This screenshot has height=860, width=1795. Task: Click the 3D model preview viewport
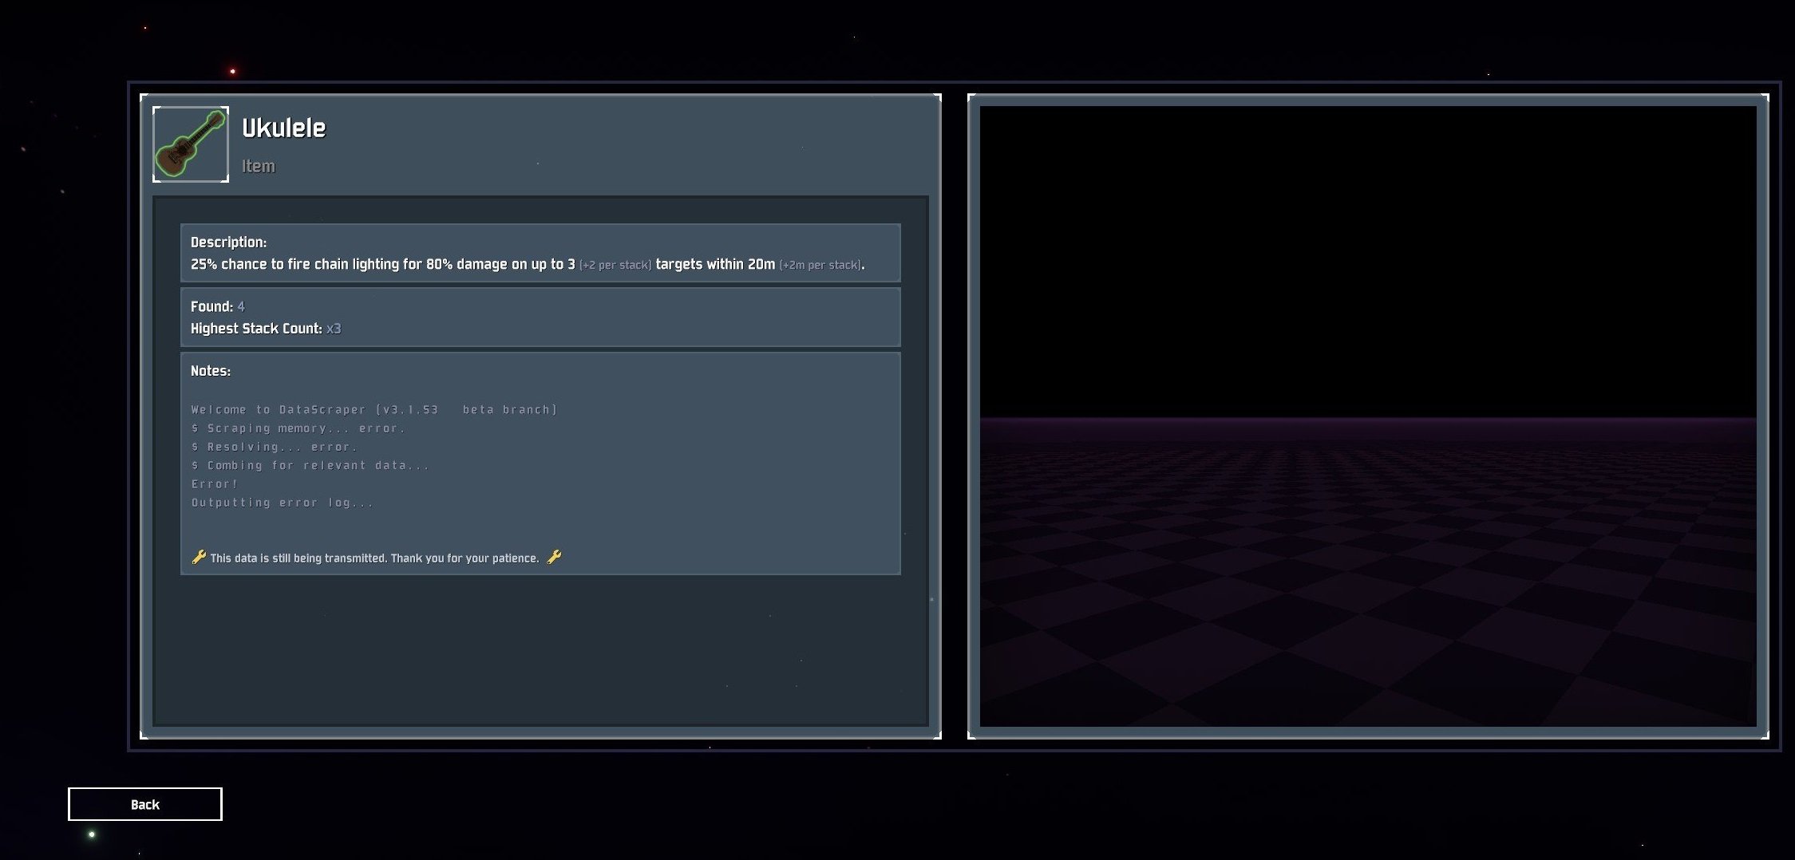(x=1368, y=416)
